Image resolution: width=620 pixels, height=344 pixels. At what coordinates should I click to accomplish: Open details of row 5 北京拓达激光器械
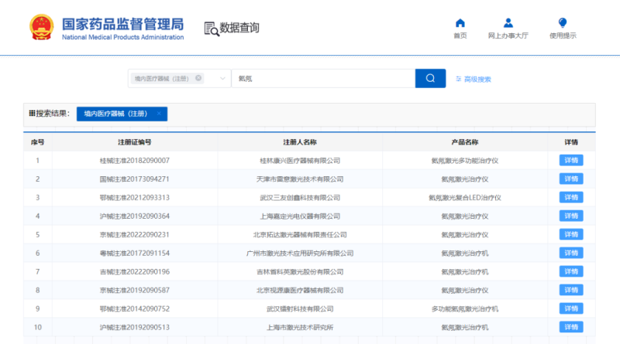coord(571,235)
